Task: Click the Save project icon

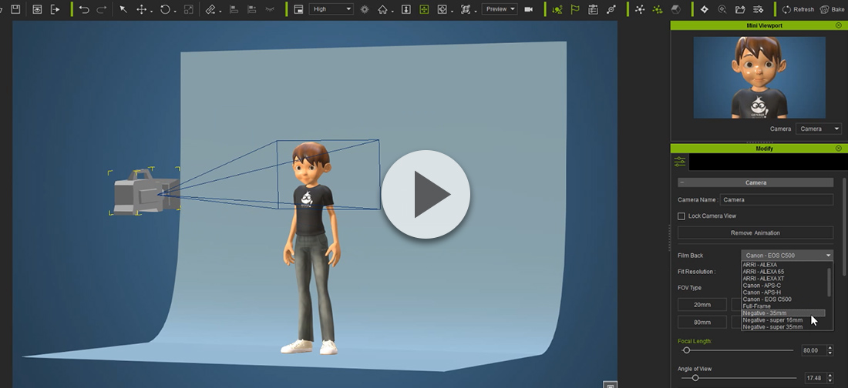Action: 15,9
